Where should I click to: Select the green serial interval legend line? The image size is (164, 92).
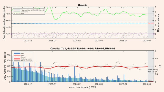point(17,12)
